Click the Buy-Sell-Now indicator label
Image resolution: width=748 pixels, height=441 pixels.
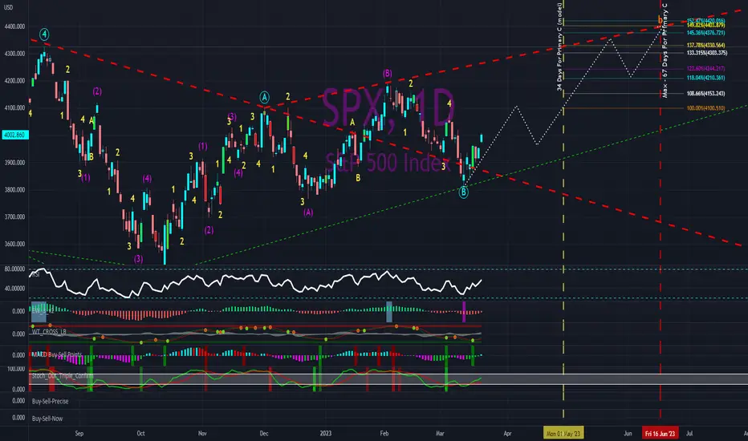point(47,419)
